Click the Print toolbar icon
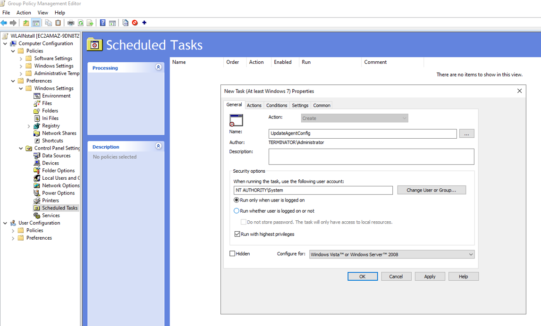 (71, 23)
